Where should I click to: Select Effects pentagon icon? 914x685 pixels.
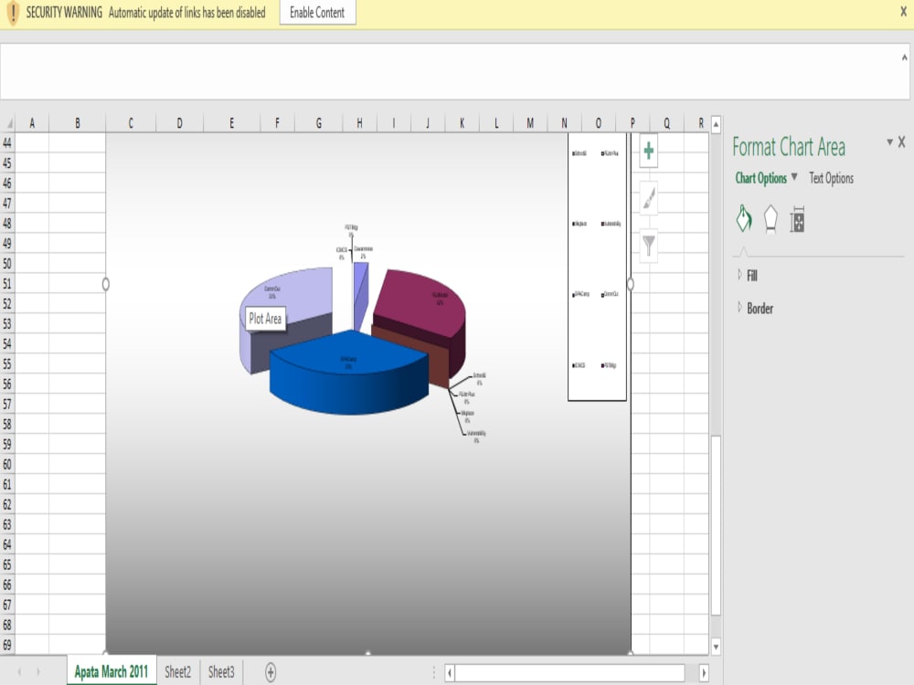[771, 219]
